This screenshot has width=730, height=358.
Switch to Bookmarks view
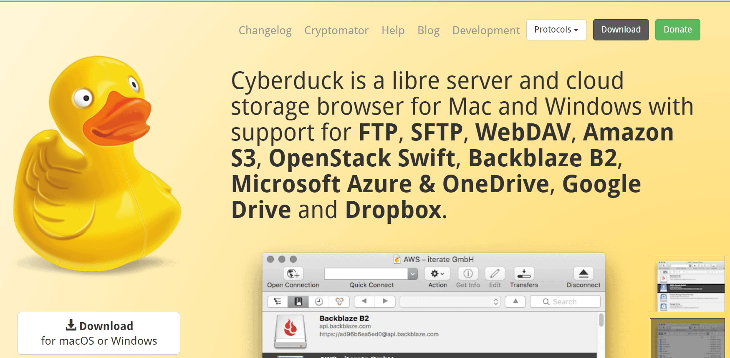298,301
